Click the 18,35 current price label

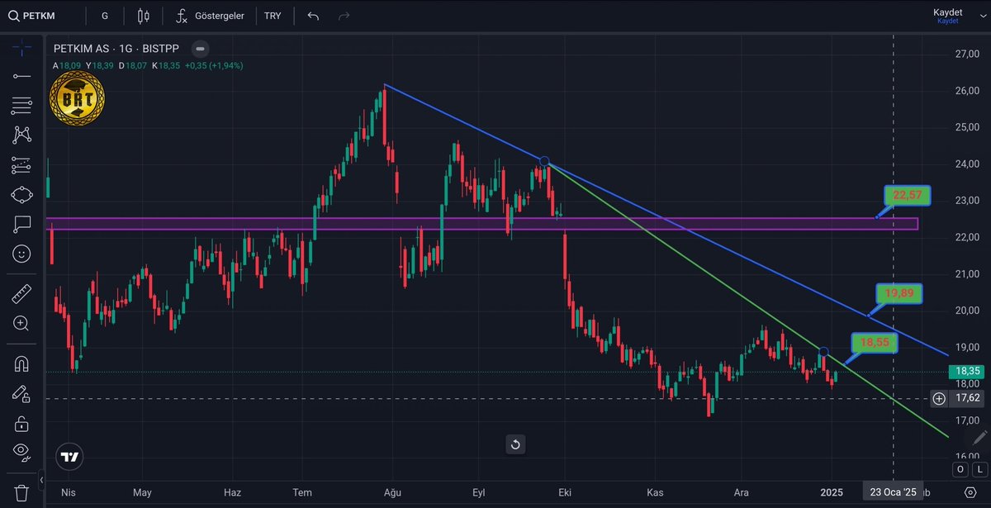point(967,372)
